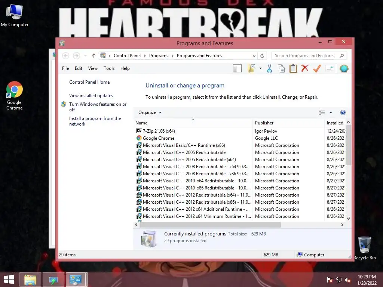Sort by the Name column header
Viewport: 383px width, 287px height.
tap(193, 123)
